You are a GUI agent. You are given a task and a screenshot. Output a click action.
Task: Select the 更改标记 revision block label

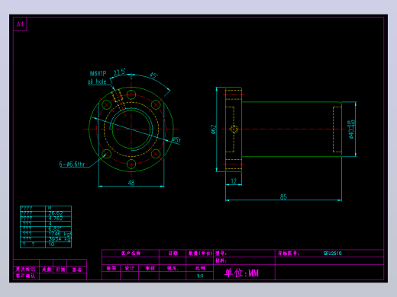pyautogui.click(x=25, y=270)
